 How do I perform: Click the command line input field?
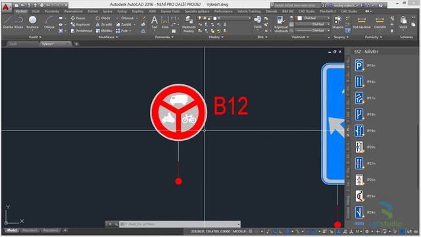180,224
